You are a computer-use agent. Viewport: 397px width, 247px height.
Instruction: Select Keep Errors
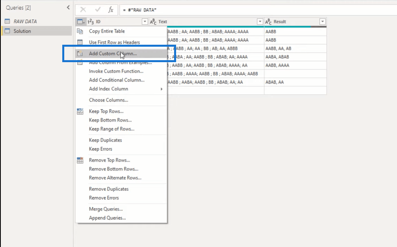click(x=100, y=149)
